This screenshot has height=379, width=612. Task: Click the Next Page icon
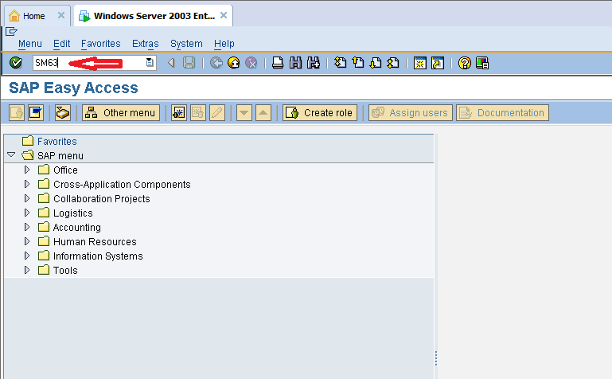click(x=376, y=63)
